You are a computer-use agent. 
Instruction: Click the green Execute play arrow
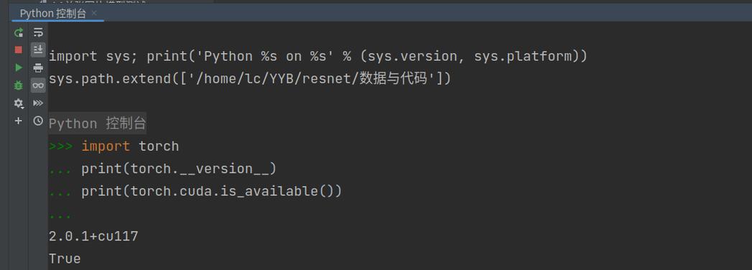[18, 67]
